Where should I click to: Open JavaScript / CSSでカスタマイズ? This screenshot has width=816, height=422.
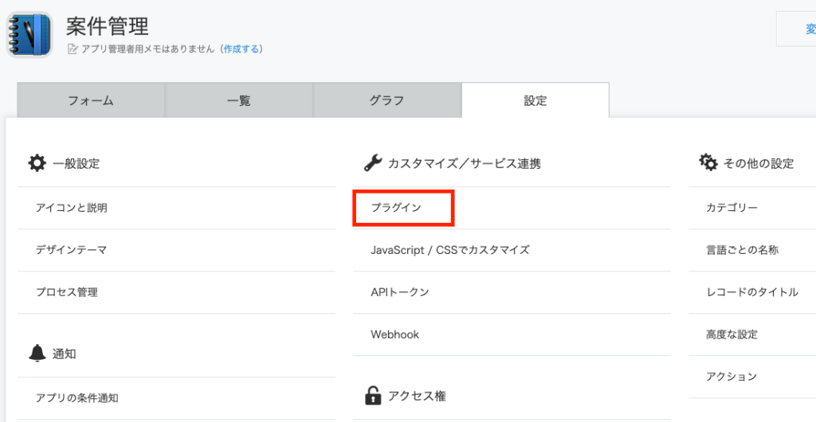pyautogui.click(x=450, y=250)
